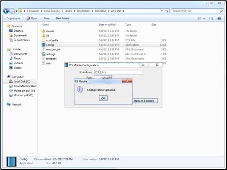
Task: Open Pictures library
Action: pyautogui.click(x=18, y=63)
